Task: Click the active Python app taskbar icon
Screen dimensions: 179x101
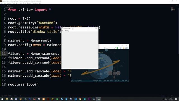Action: 98,99
